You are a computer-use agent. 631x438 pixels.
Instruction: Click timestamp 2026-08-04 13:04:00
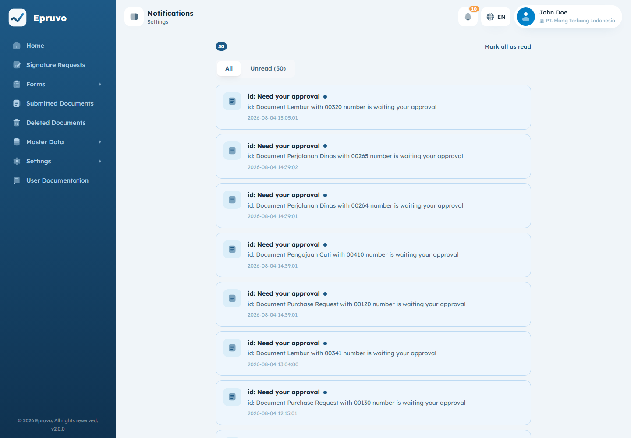[273, 364]
